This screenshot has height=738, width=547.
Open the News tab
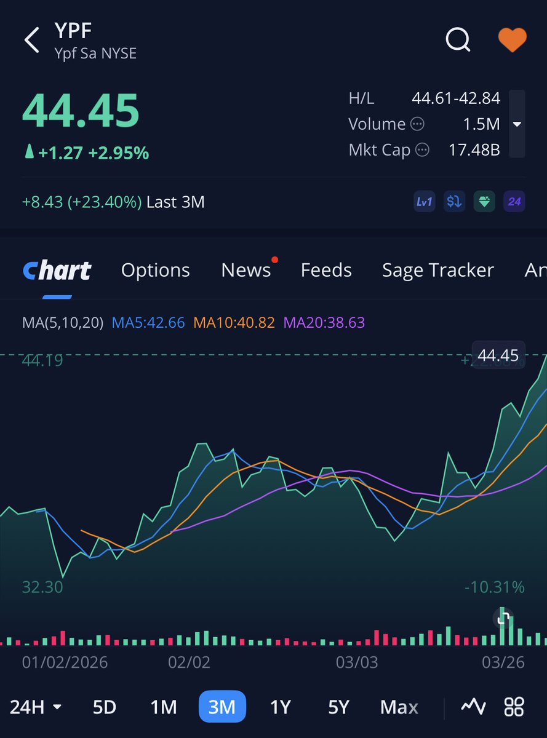246,270
